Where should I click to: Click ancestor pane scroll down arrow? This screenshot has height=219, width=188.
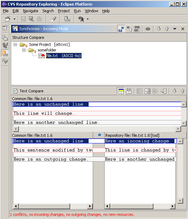tap(184, 123)
